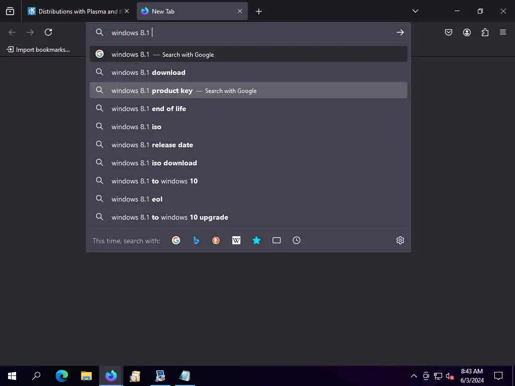Image resolution: width=515 pixels, height=386 pixels.
Task: Open the Windows Start menu
Action: (12, 376)
